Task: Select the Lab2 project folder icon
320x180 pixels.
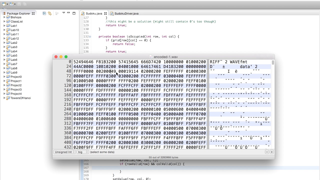Action: pyautogui.click(x=8, y=42)
